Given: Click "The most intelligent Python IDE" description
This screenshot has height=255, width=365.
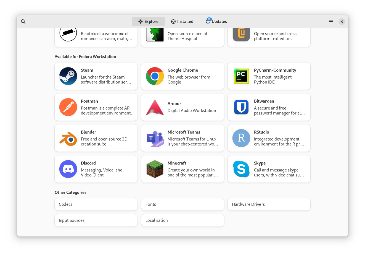Looking at the screenshot, I should click(273, 80).
